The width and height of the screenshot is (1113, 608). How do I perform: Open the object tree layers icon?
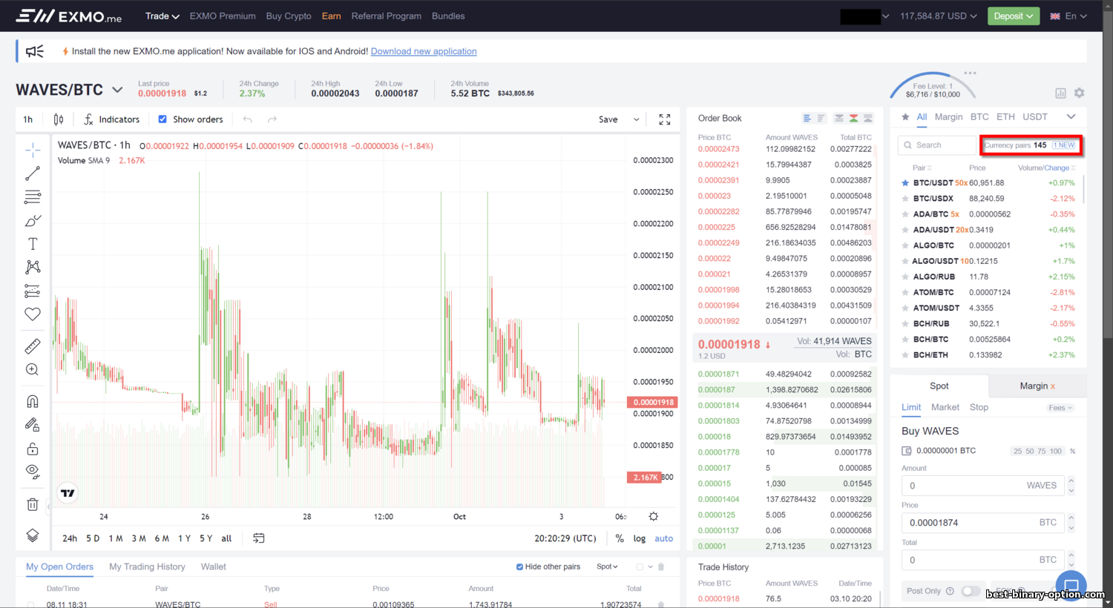coord(33,535)
